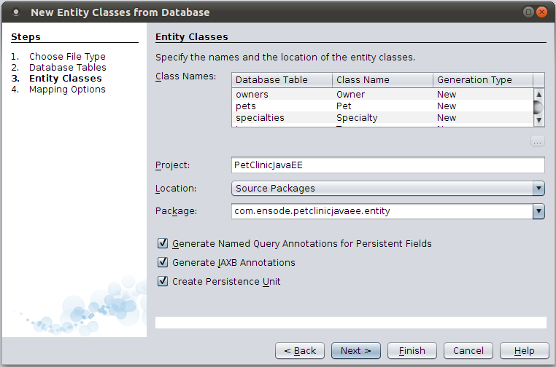This screenshot has height=367, width=556.
Task: Sort by the Generation Type column header
Action: pyautogui.click(x=482, y=79)
